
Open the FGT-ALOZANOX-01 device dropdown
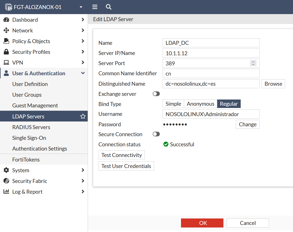pyautogui.click(x=81, y=7)
